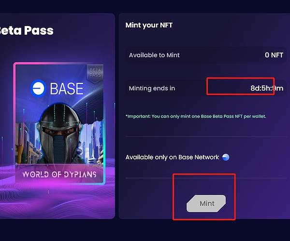
Task: Click the BASE wordmark on the card
Action: point(66,88)
